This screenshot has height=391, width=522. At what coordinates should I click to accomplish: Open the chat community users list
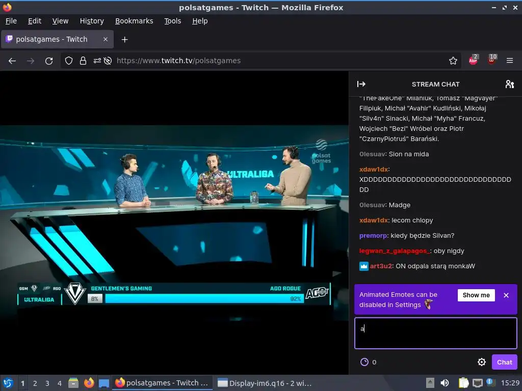point(509,84)
